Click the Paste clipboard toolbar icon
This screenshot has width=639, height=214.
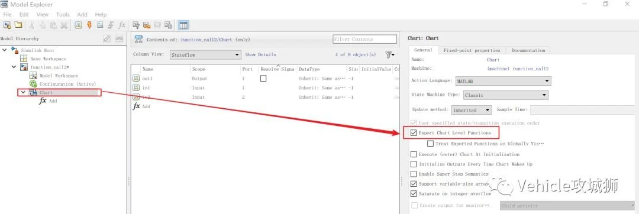[53, 25]
